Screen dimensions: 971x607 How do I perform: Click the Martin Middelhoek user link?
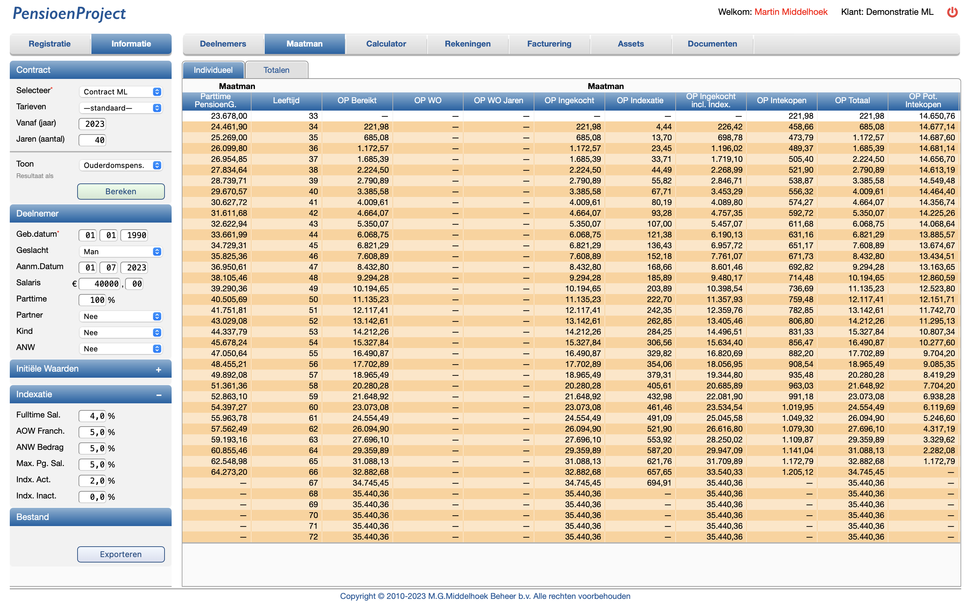790,12
